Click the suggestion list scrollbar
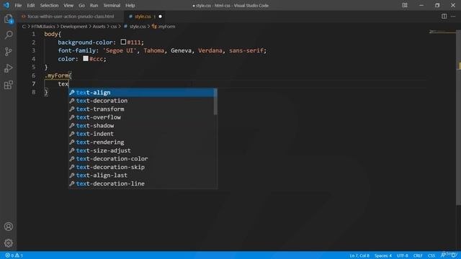461x259 pixels. [215, 102]
